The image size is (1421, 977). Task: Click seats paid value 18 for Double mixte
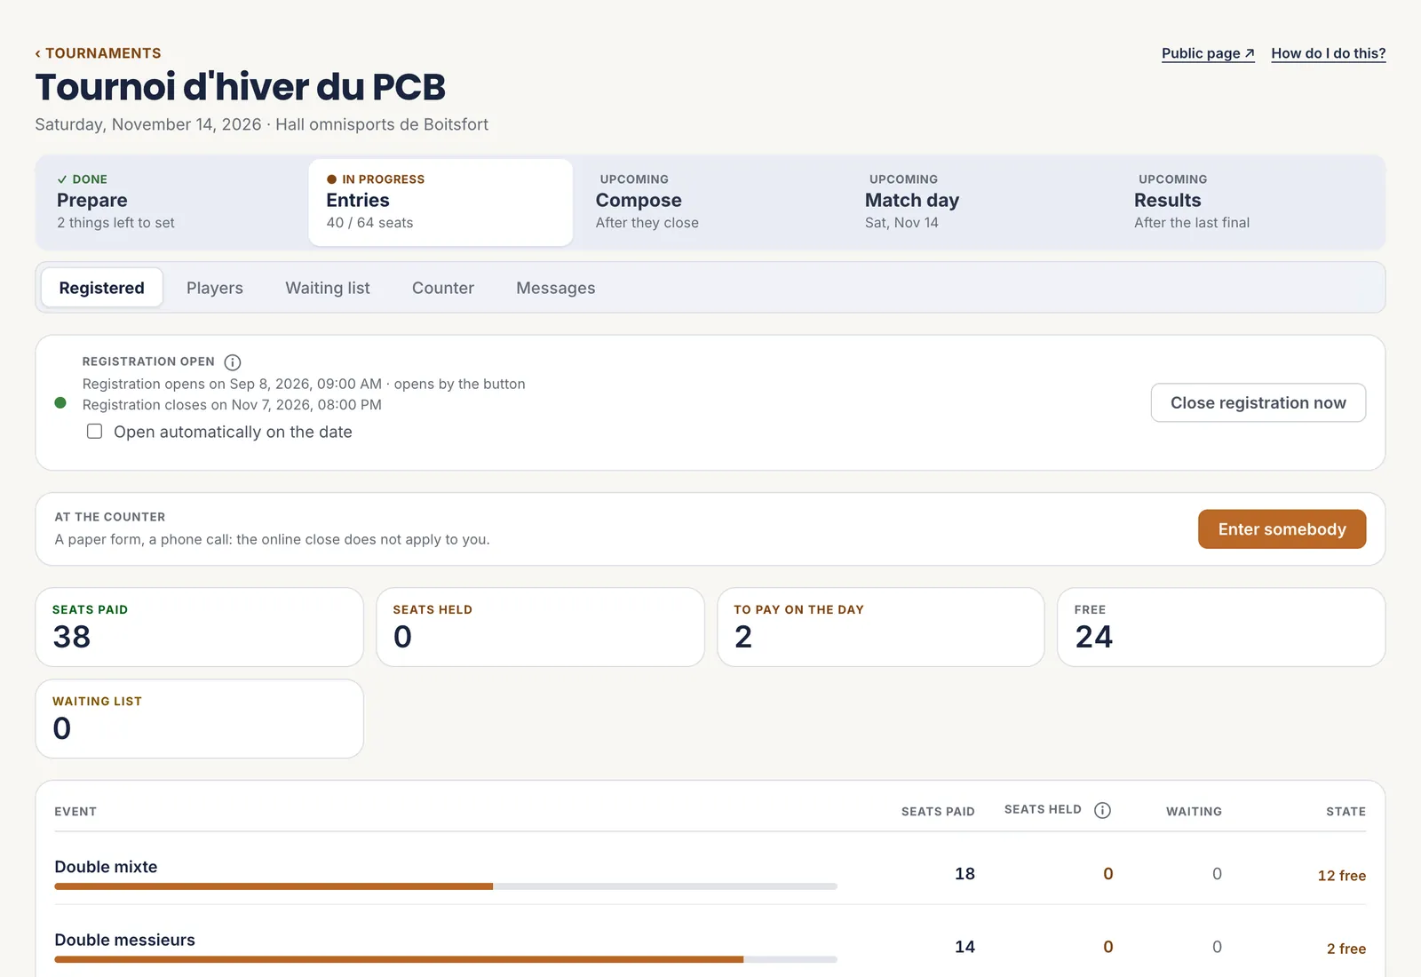click(x=965, y=874)
